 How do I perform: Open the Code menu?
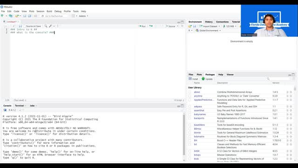(16, 11)
